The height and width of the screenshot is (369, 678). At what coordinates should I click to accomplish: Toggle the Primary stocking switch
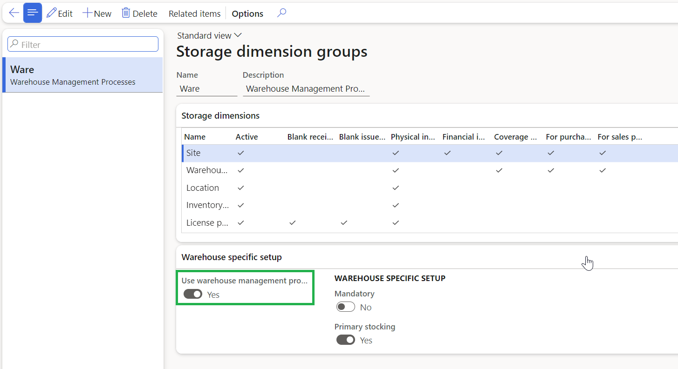(346, 340)
